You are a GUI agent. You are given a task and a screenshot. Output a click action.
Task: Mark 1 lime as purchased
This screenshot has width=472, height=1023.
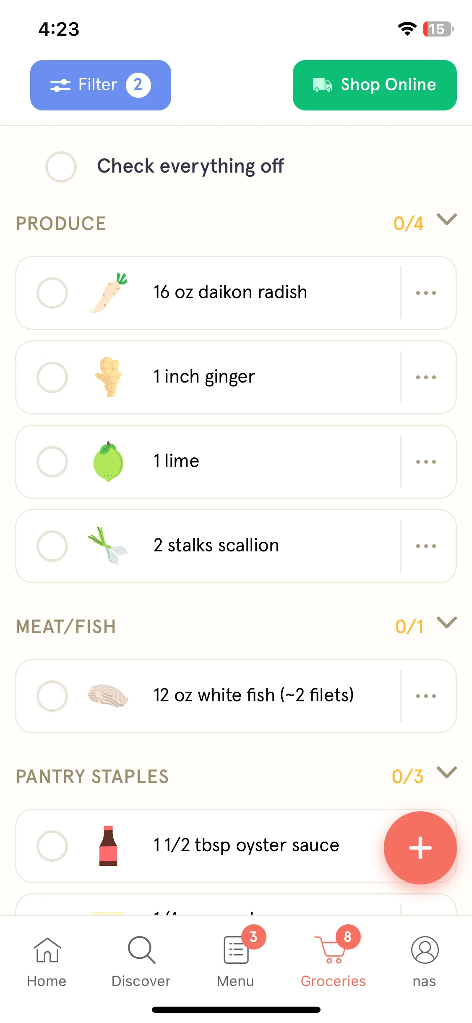tap(52, 462)
